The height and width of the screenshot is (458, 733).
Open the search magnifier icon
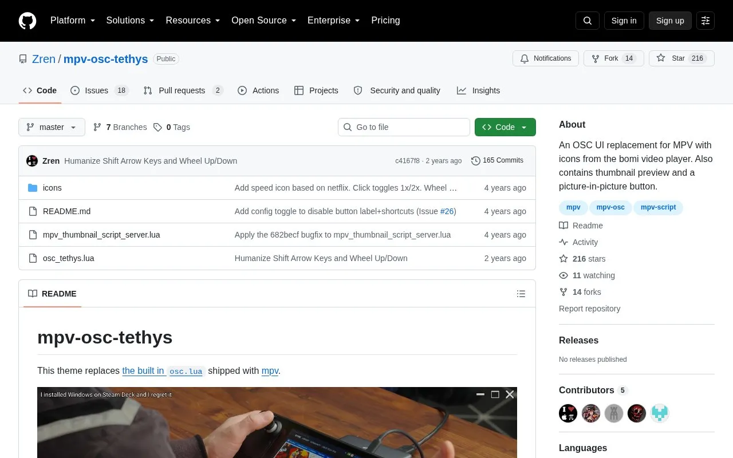tap(588, 21)
